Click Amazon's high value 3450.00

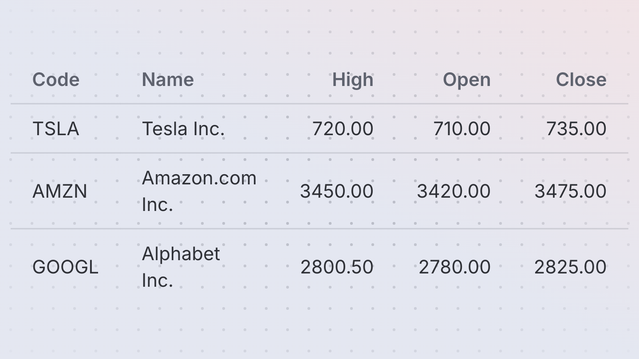tap(337, 191)
